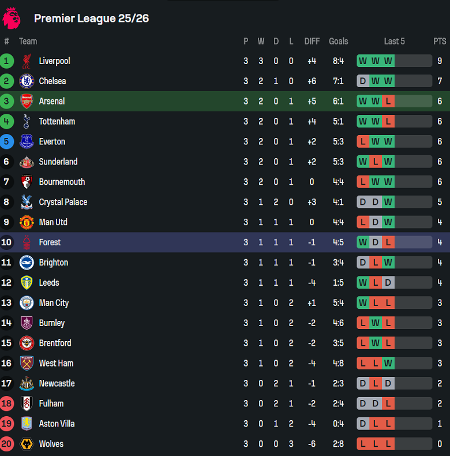Click red position badge 18 by Fulham
The height and width of the screenshot is (456, 450).
coord(7,403)
